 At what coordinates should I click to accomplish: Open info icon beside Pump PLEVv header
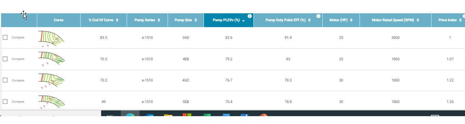(250, 16)
